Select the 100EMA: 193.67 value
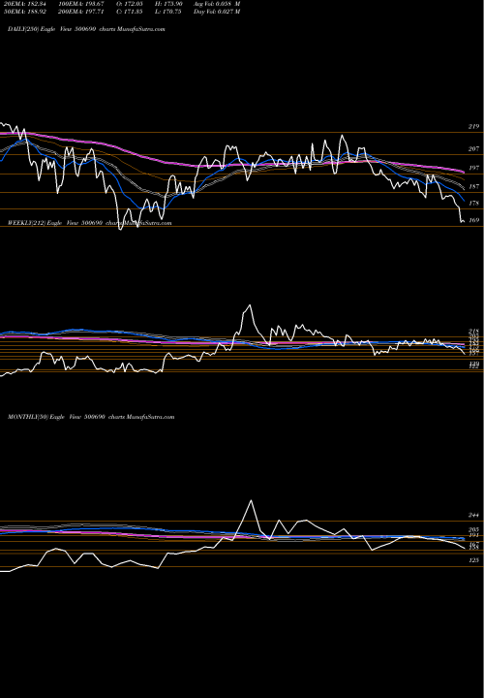 click(x=80, y=4)
